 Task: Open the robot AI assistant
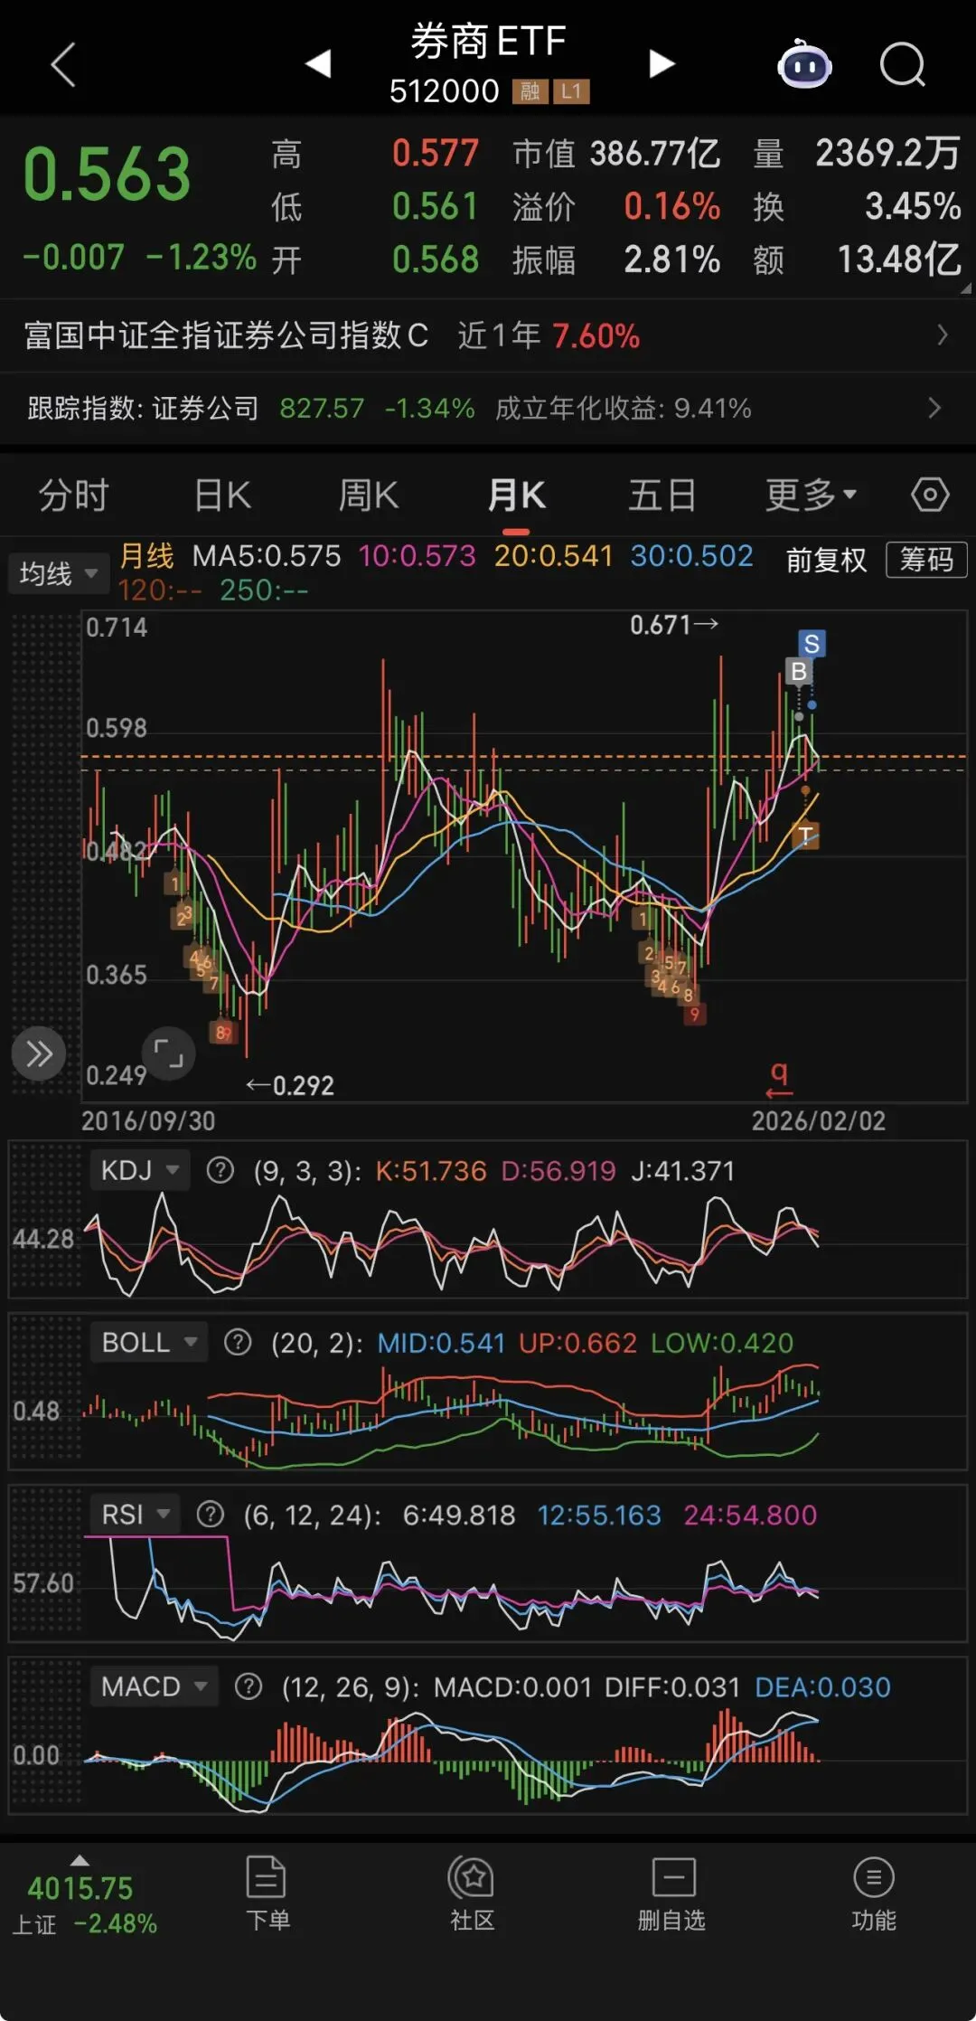[804, 64]
